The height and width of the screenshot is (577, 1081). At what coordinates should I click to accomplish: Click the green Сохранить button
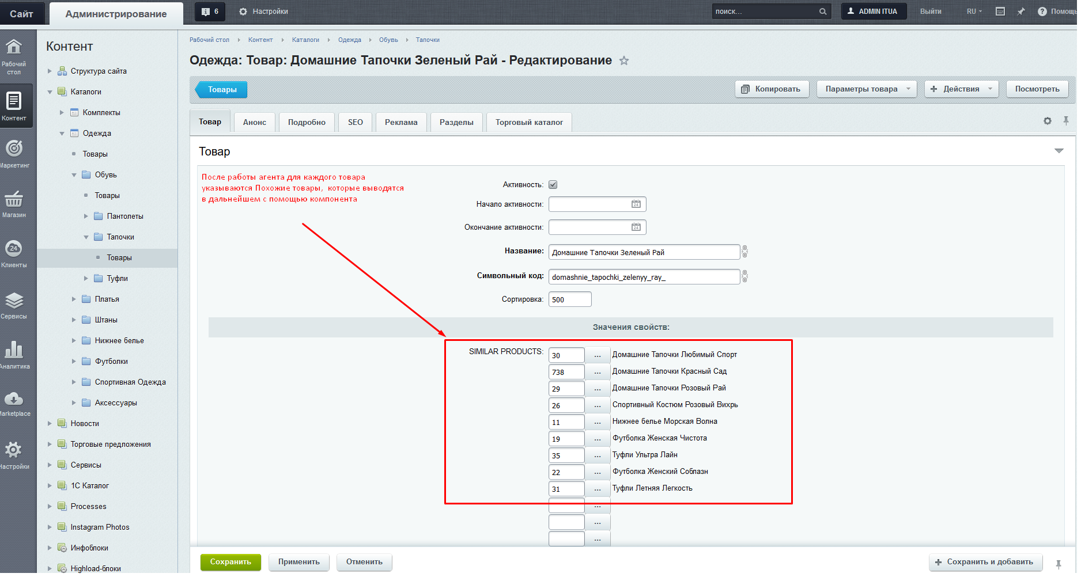tap(230, 562)
